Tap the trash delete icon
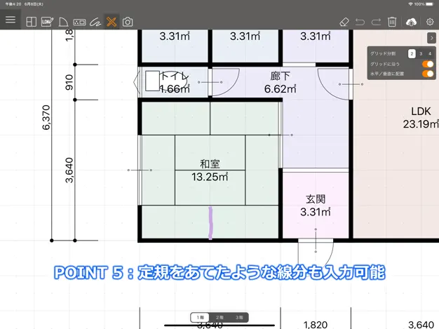 392,22
